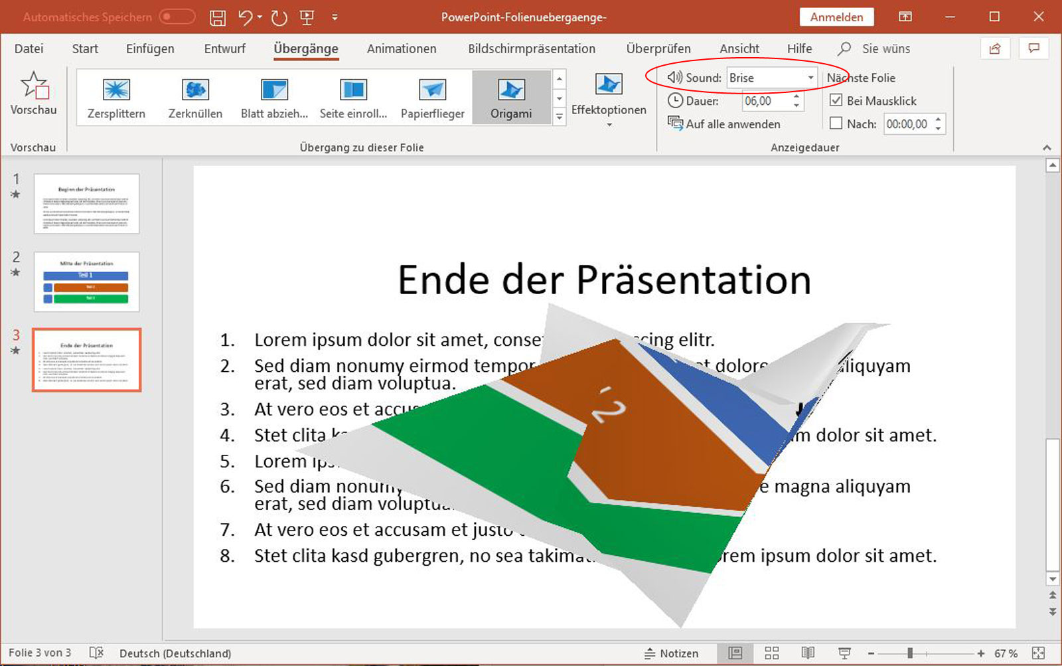Uncheck the Bei Mausklick checkbox
1062x666 pixels.
[x=836, y=101]
